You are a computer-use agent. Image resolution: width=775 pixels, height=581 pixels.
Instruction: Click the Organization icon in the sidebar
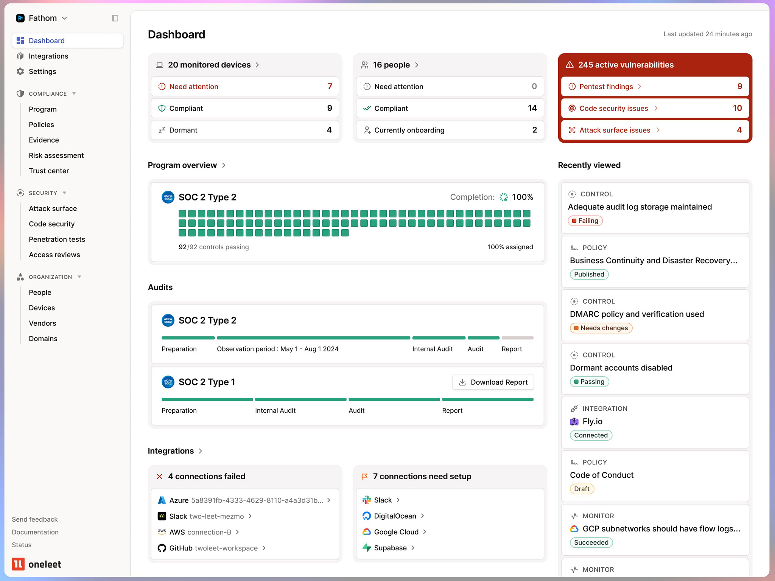click(20, 277)
